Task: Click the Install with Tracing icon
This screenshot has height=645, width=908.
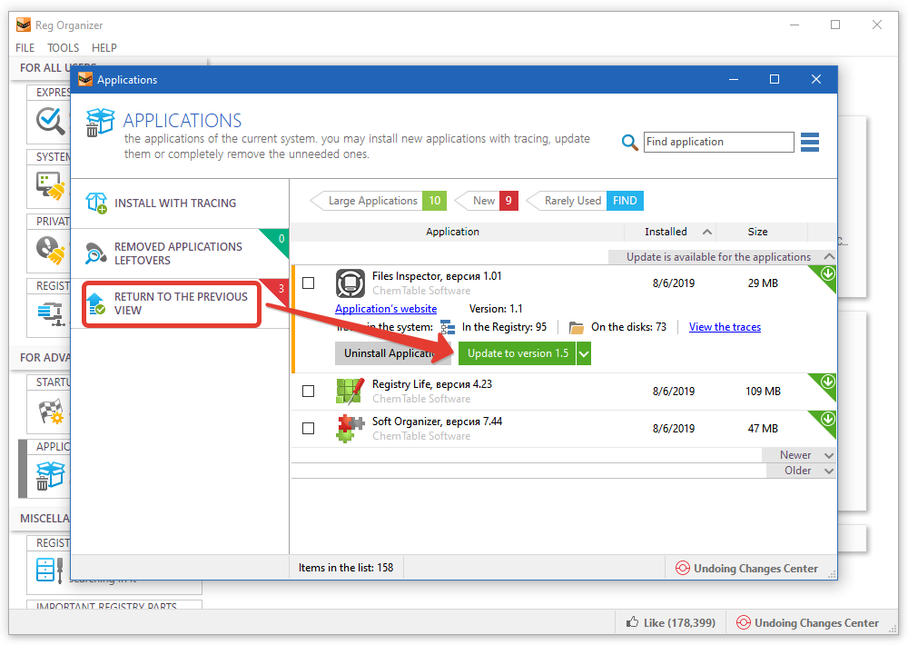Action: 96,203
